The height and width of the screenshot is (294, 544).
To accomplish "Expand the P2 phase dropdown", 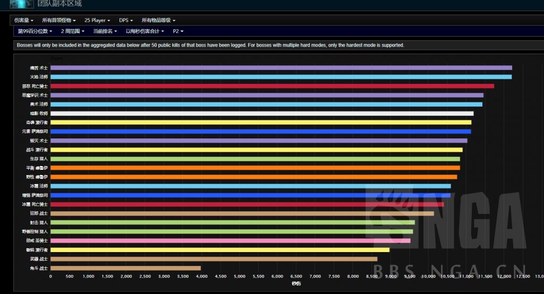I will point(178,31).
